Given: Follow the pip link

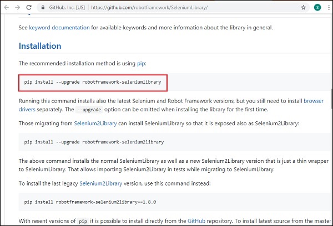Looking at the screenshot, I should click(x=141, y=64).
